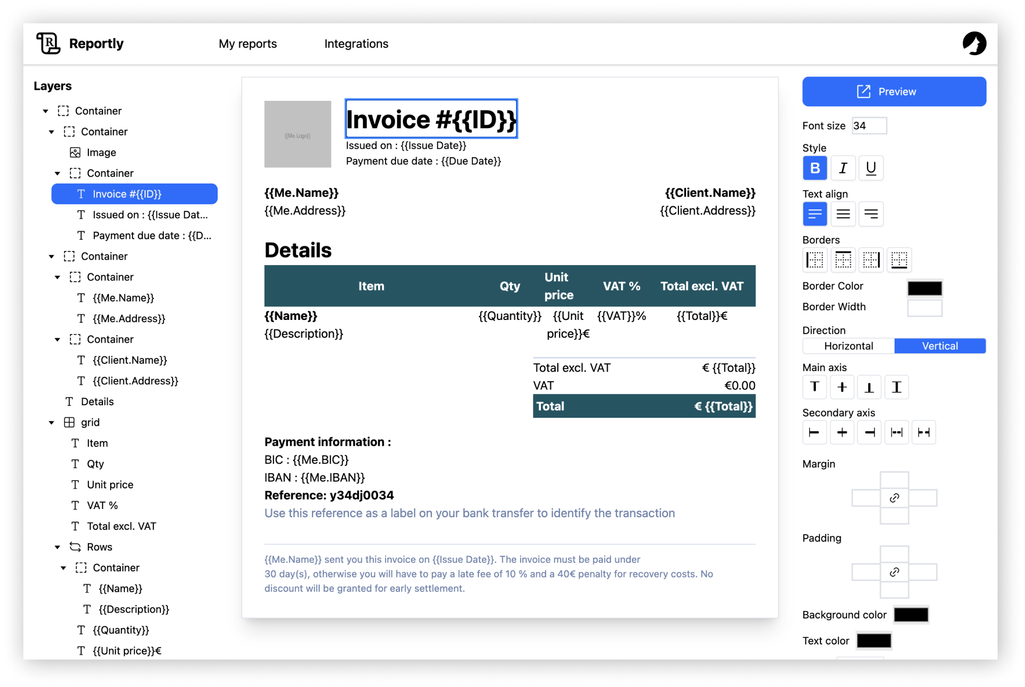Open the Text color swatch
Screen dimensions: 1025x687
pos(874,640)
